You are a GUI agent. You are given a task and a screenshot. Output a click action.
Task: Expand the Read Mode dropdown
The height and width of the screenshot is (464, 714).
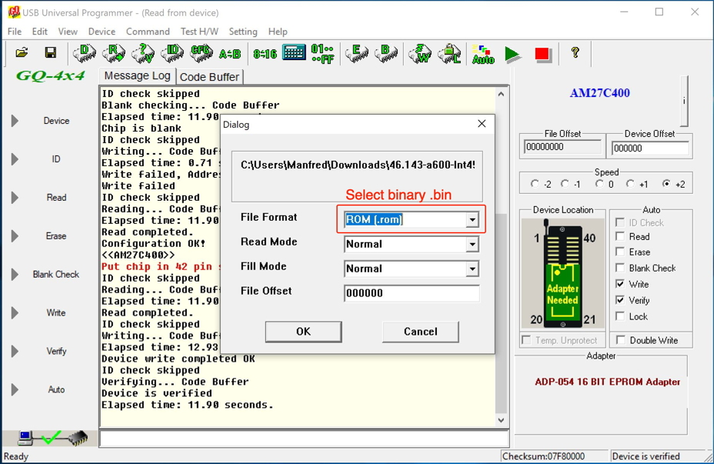point(472,245)
